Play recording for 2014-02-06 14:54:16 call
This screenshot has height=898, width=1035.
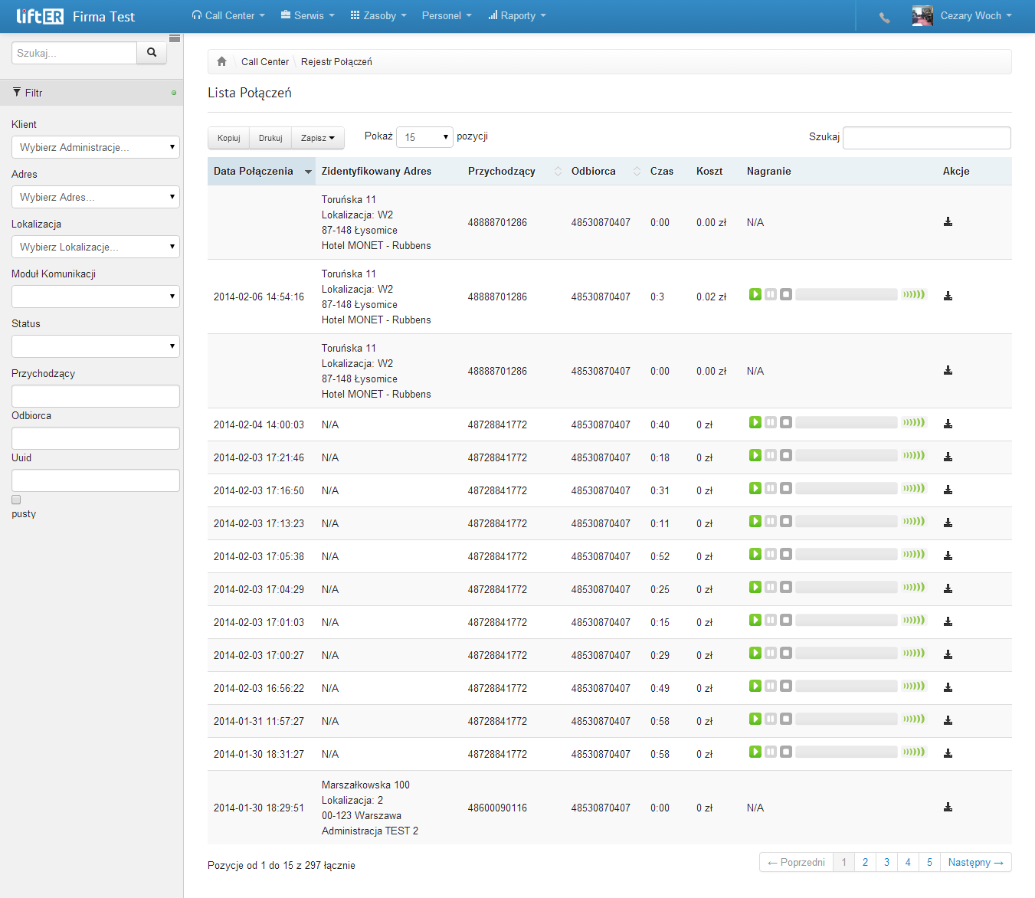click(x=755, y=294)
